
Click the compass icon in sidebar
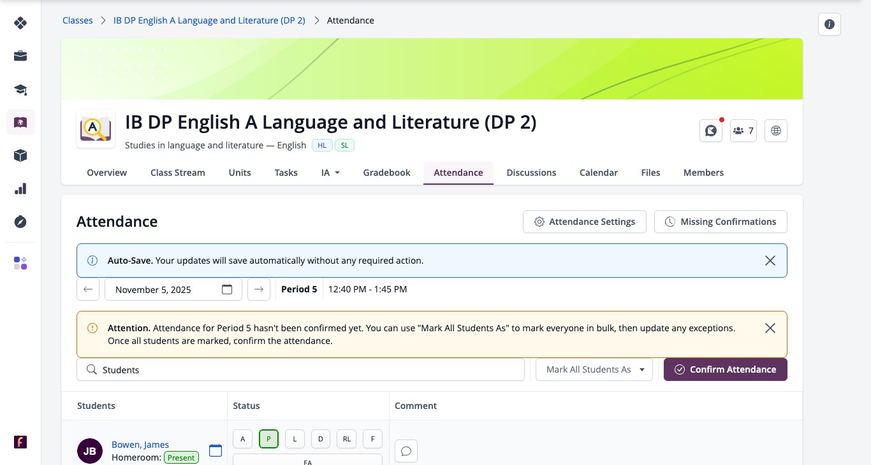coord(20,222)
